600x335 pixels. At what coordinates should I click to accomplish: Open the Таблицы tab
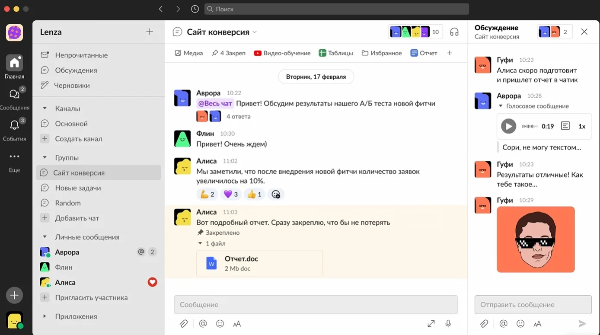tap(336, 53)
